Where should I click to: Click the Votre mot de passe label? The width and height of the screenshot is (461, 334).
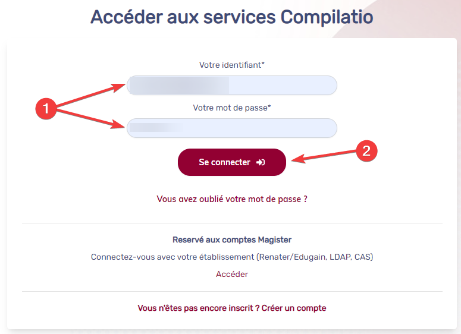[x=231, y=108]
